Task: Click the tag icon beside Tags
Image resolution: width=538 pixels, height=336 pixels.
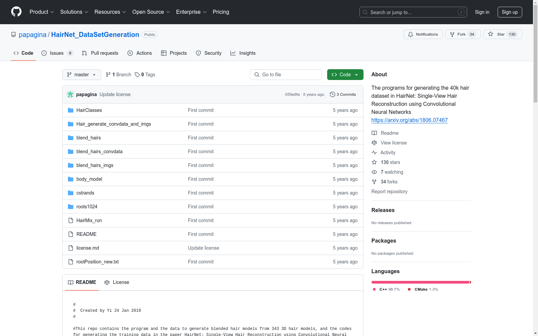Action: (x=137, y=75)
